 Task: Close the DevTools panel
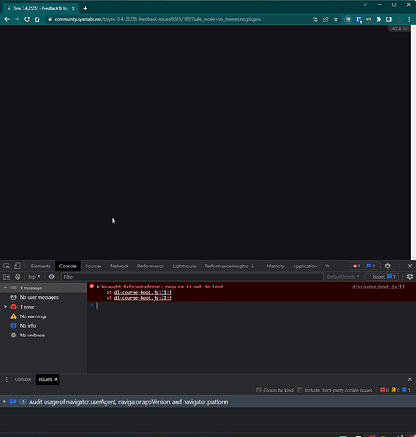410,266
